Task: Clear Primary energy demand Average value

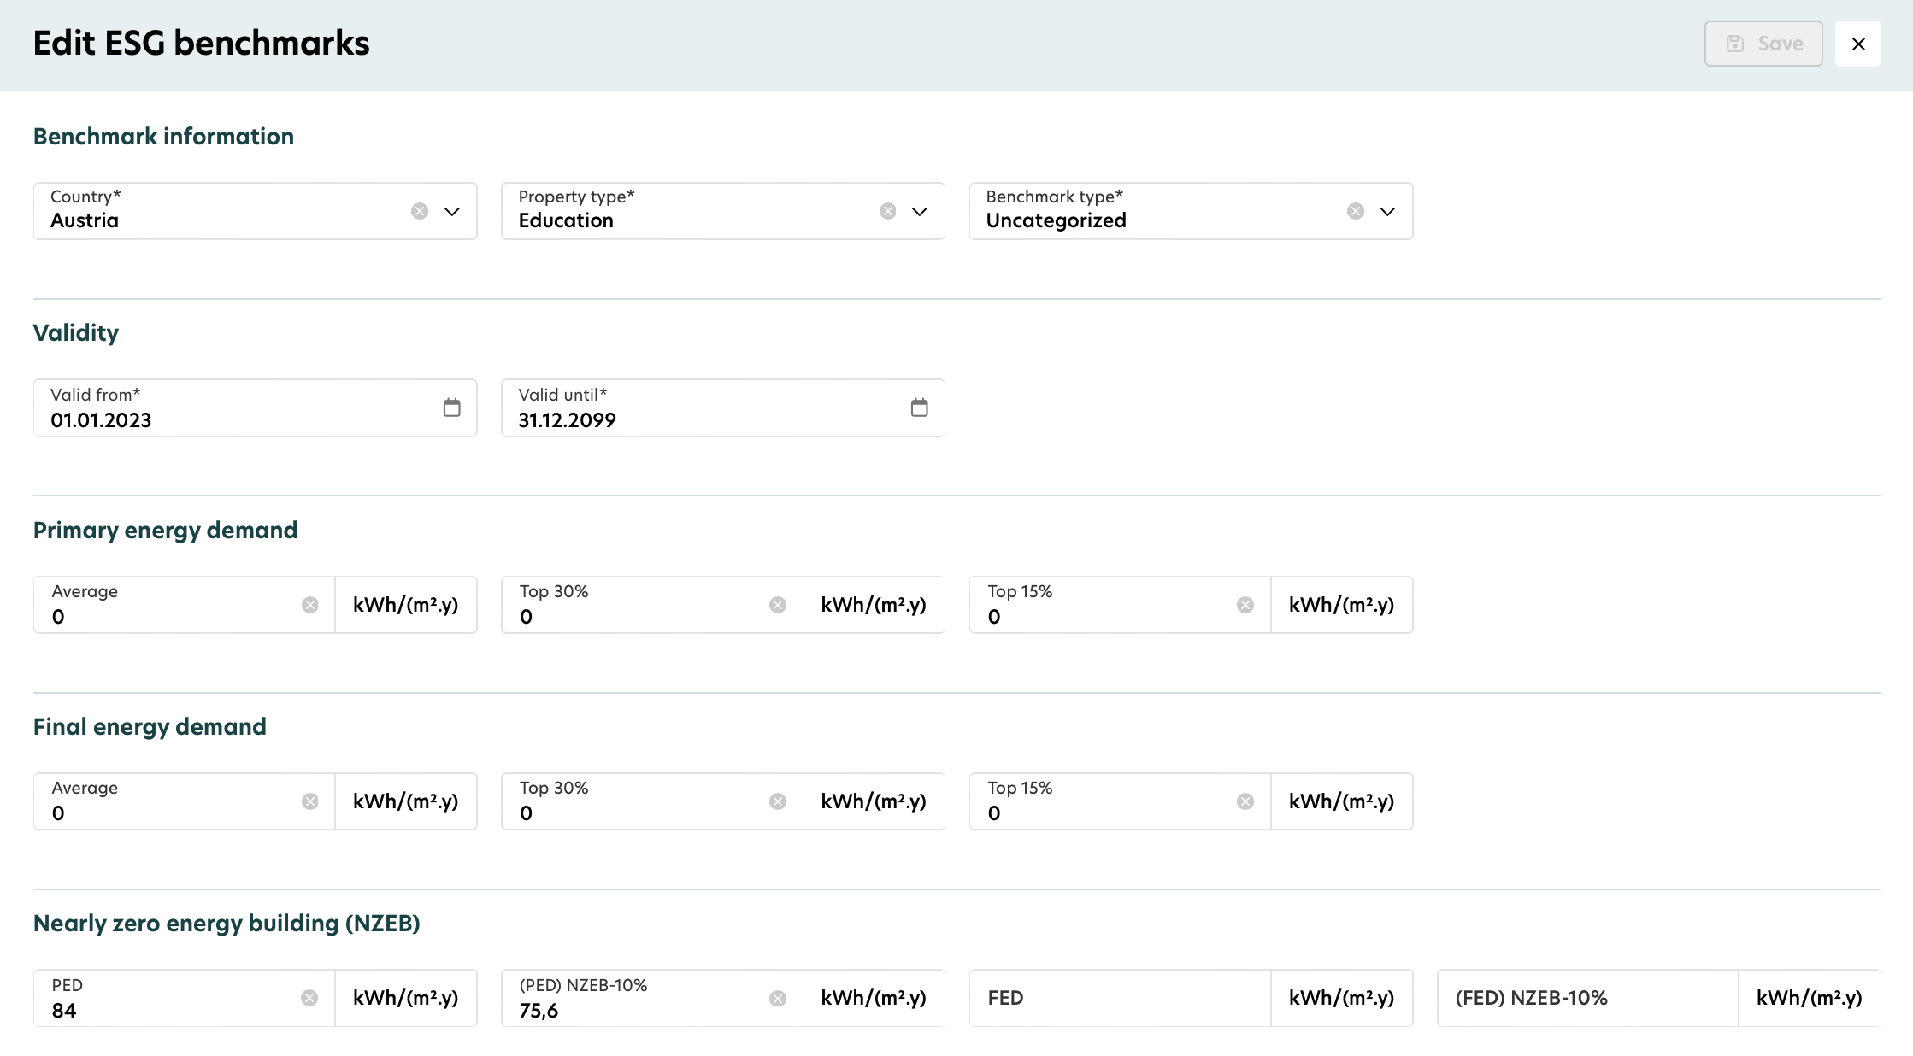Action: (x=309, y=605)
